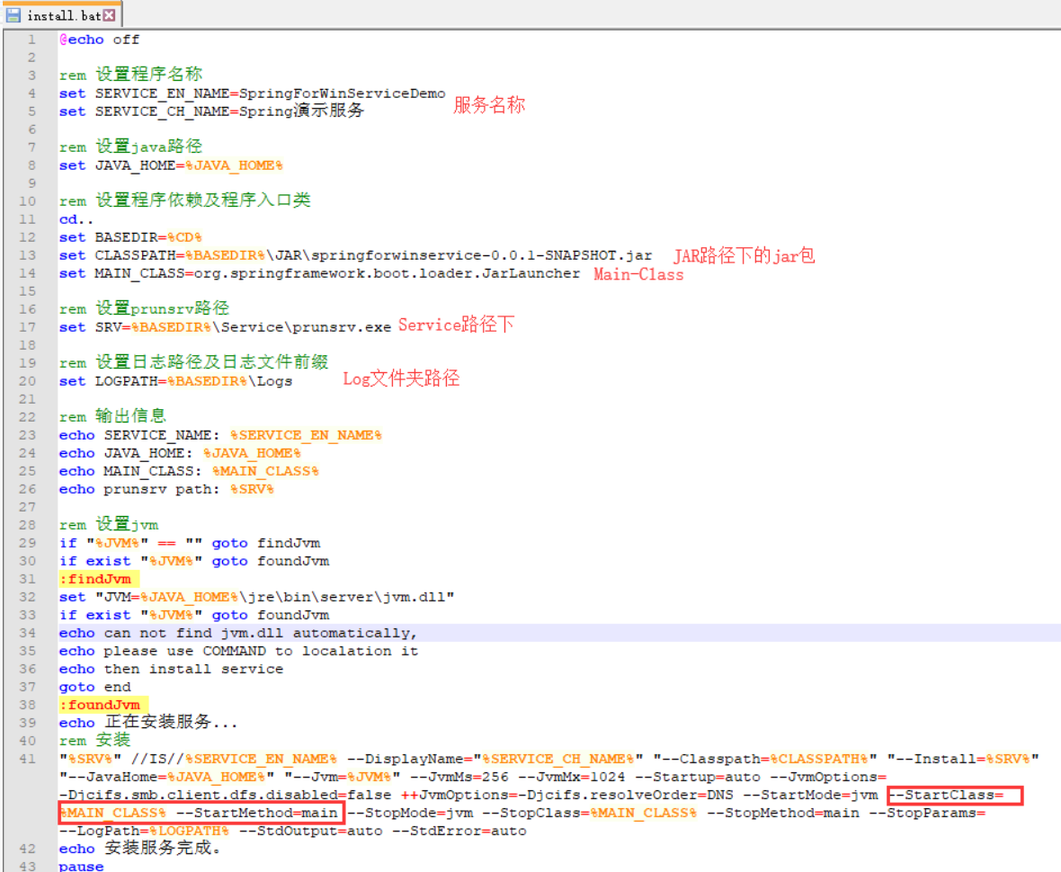The width and height of the screenshot is (1061, 872).
Task: Select the install.bat tab
Action: tap(63, 14)
